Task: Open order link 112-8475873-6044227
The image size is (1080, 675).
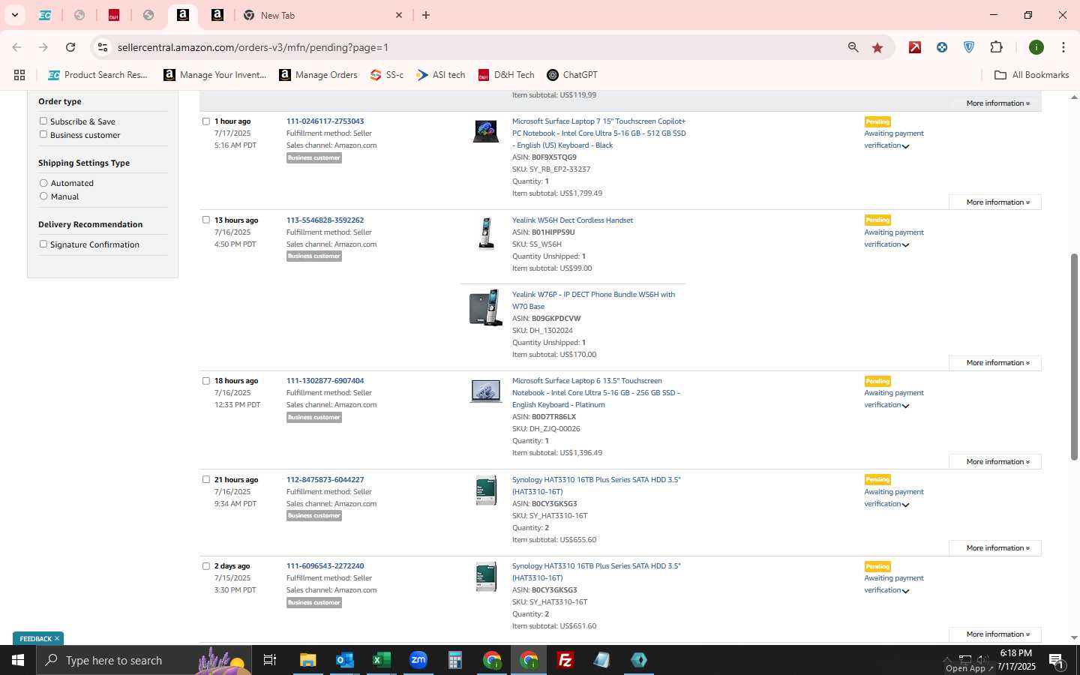Action: pos(325,479)
